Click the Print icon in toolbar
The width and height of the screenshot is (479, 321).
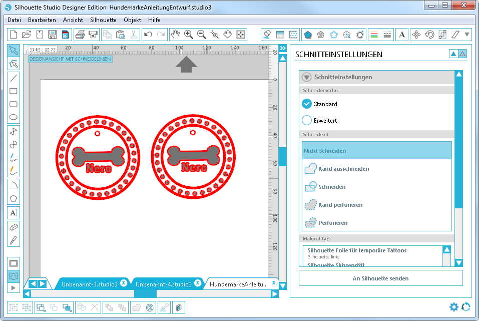click(x=80, y=35)
